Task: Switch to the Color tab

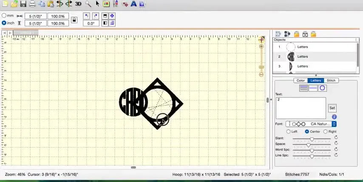Action: click(x=301, y=80)
